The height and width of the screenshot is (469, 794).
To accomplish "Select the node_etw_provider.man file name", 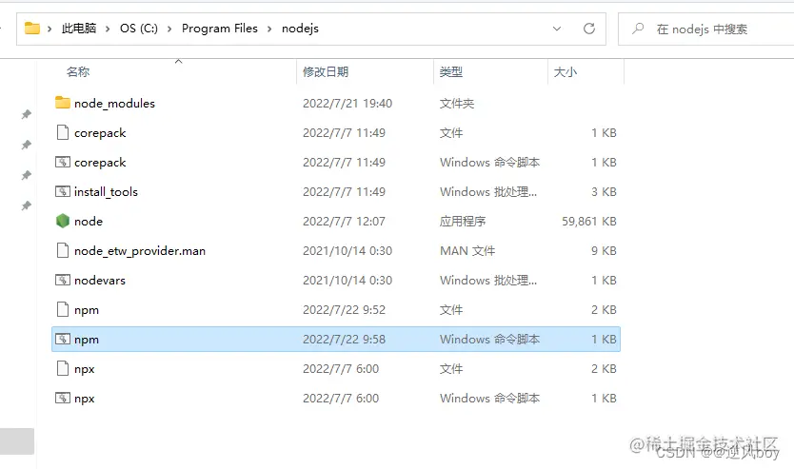I will pyautogui.click(x=140, y=251).
